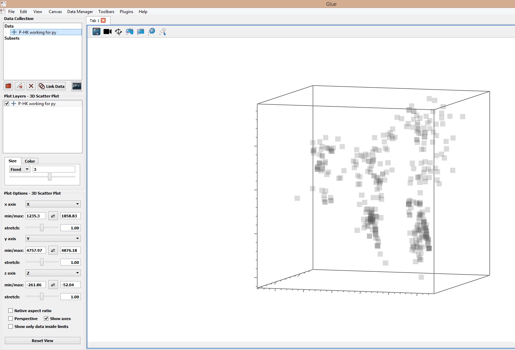
Task: Activate the continuous rotation tool
Action: click(118, 31)
